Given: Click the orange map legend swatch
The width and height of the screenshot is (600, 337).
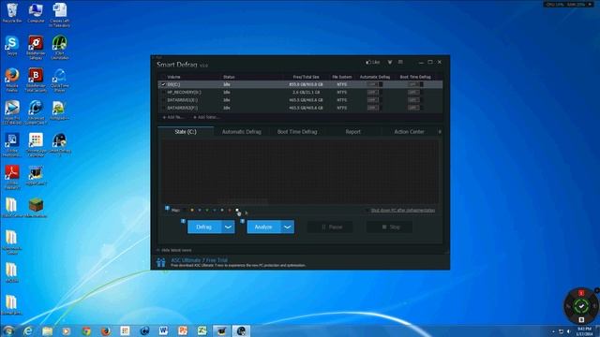Looking at the screenshot, I should click(192, 210).
